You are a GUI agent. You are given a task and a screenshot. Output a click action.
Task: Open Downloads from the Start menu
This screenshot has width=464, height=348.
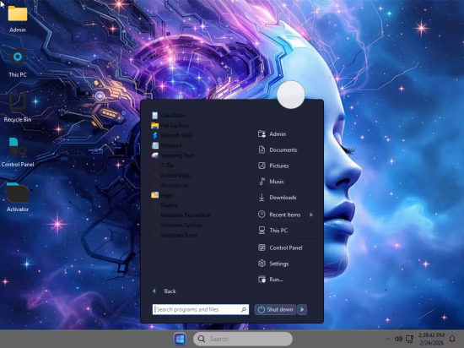[x=278, y=198]
